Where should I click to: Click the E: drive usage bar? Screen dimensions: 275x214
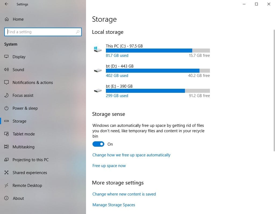pos(158,91)
